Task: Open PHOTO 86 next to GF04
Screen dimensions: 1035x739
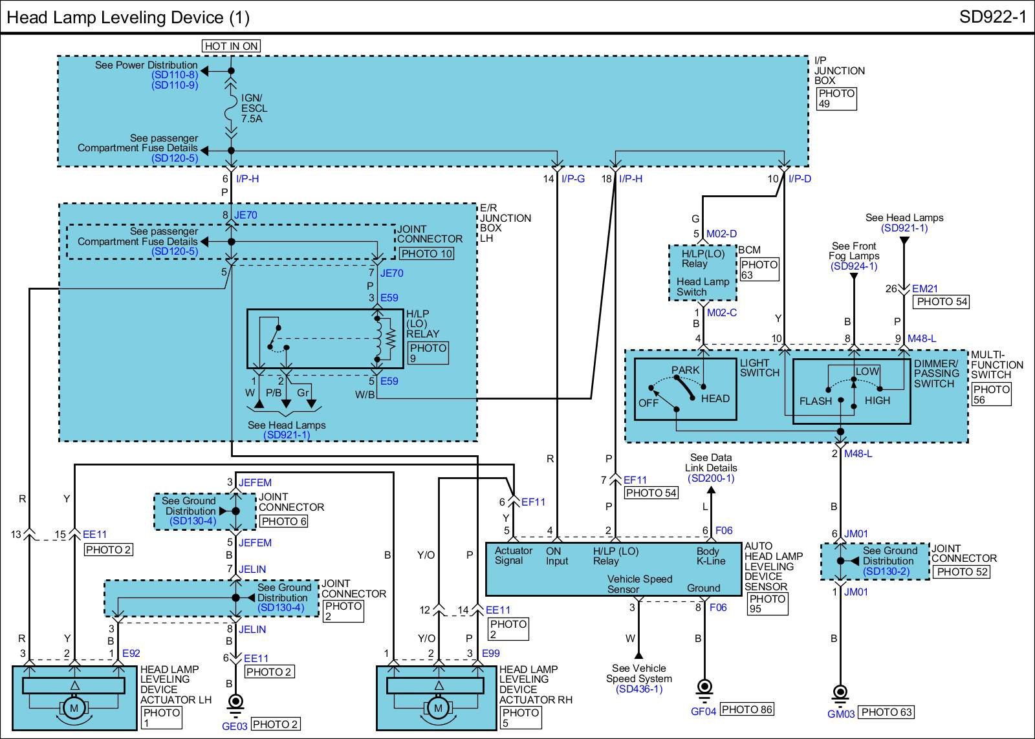Action: pos(747,709)
